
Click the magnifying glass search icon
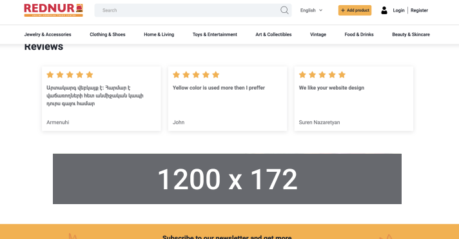(x=284, y=10)
